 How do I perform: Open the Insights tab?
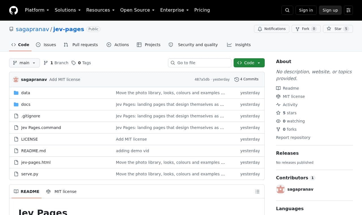(239, 45)
